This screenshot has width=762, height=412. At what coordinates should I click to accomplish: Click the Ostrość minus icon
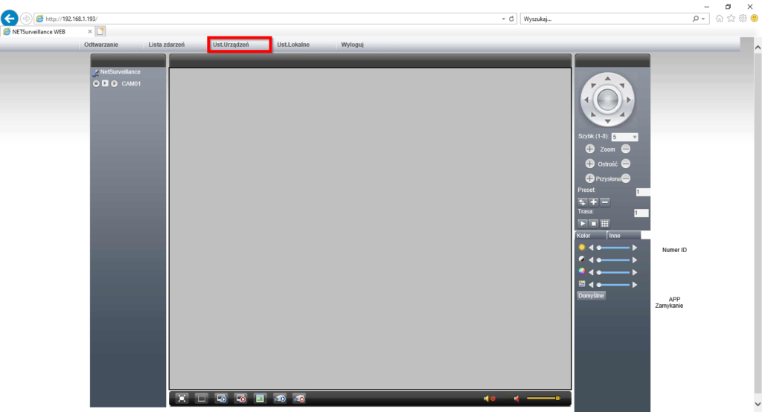pyautogui.click(x=626, y=164)
